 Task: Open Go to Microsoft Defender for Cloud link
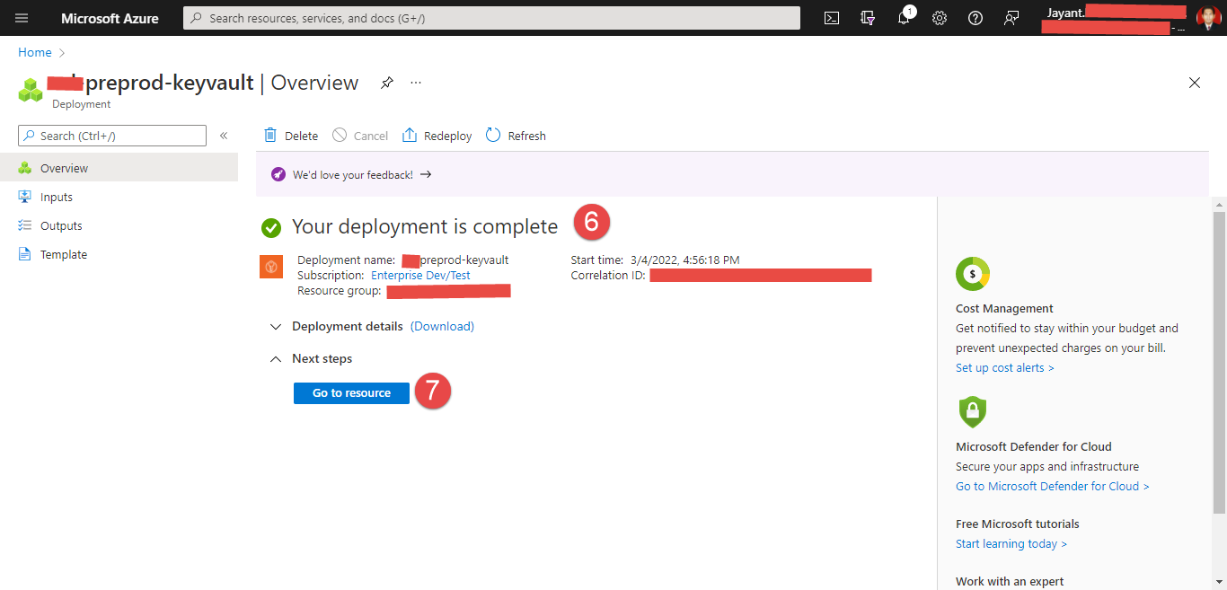point(1053,486)
